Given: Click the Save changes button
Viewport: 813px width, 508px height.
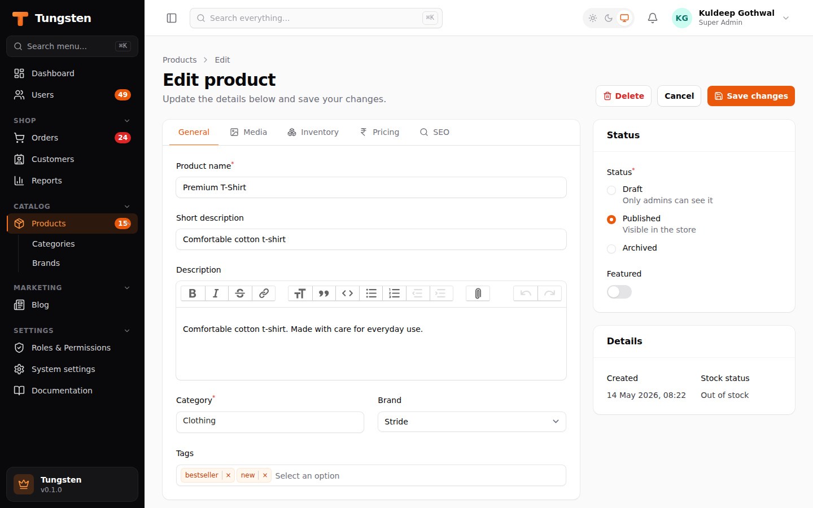Looking at the screenshot, I should 751,96.
